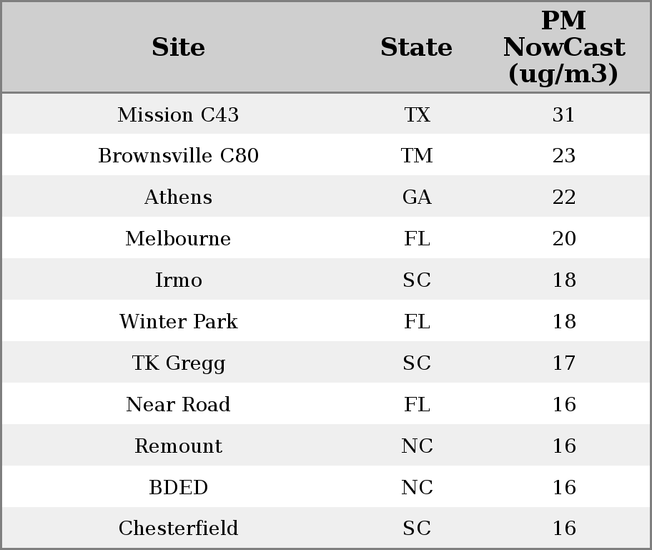This screenshot has height=550, width=652.
Task: Click the Remount site name
Action: coord(178,446)
